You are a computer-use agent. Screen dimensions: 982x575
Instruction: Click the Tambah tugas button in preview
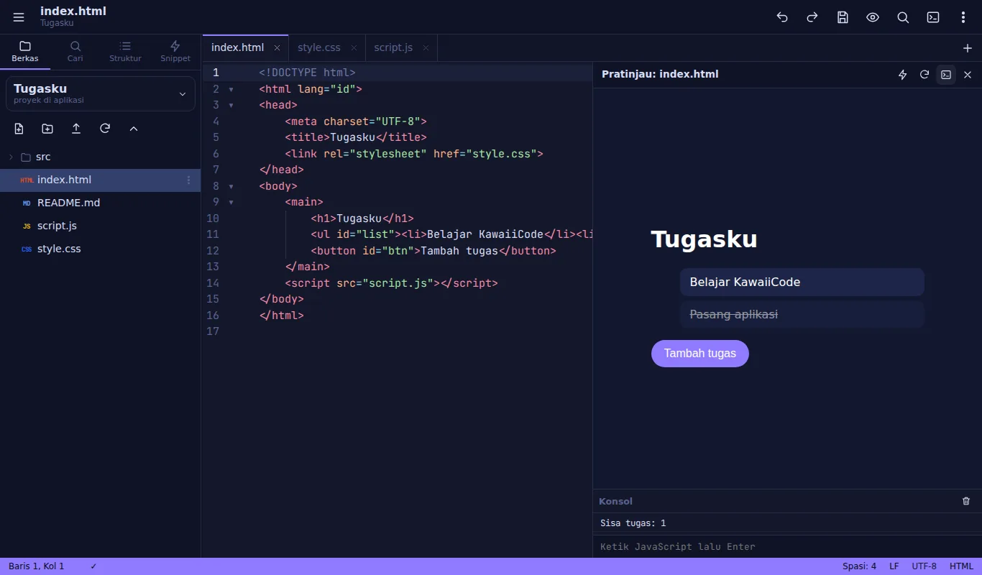(x=700, y=354)
